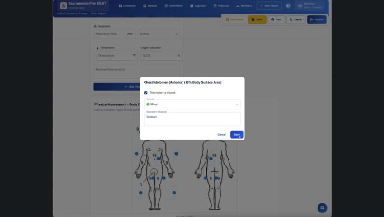The image size is (384, 217).
Task: Click the Submit button with send icon
Action: [316, 19]
